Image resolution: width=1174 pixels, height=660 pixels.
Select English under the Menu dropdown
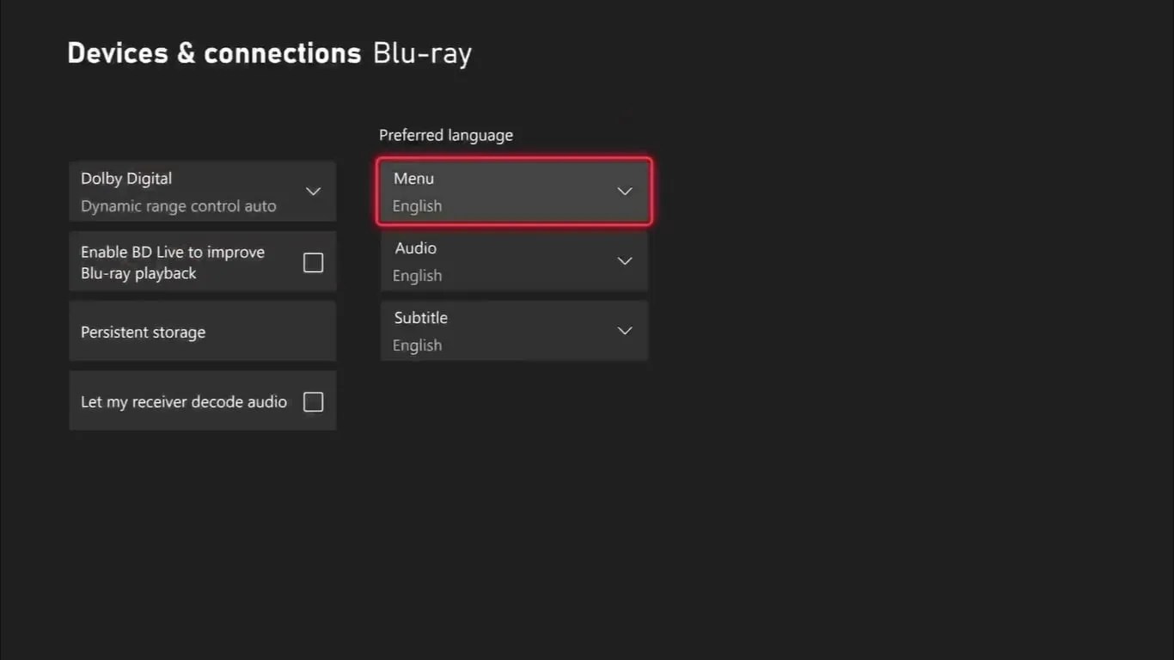[417, 205]
